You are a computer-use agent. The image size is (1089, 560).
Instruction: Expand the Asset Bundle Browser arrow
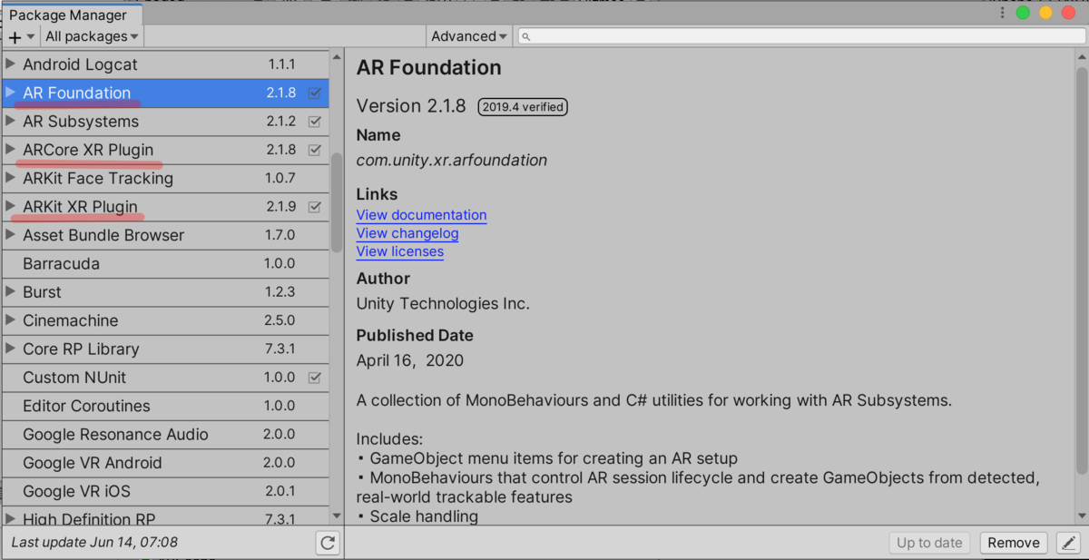(11, 235)
